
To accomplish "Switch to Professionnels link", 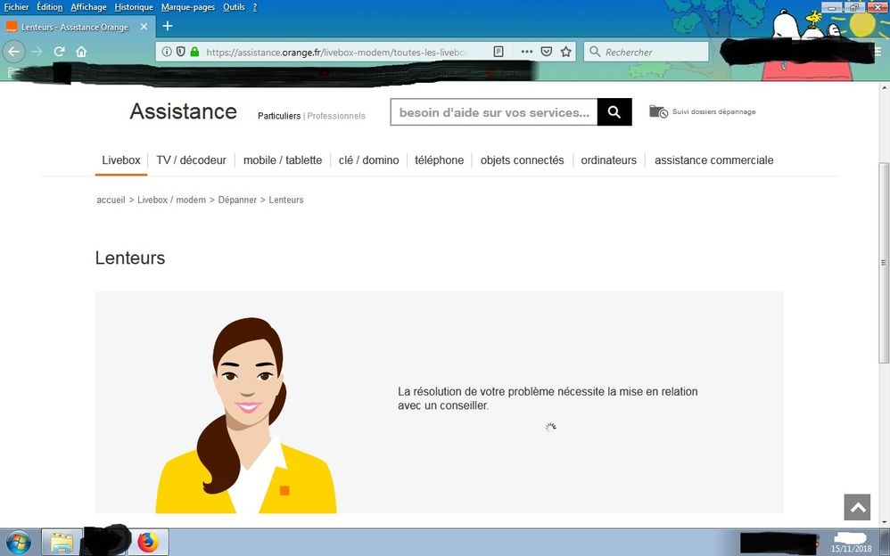I will pos(336,116).
